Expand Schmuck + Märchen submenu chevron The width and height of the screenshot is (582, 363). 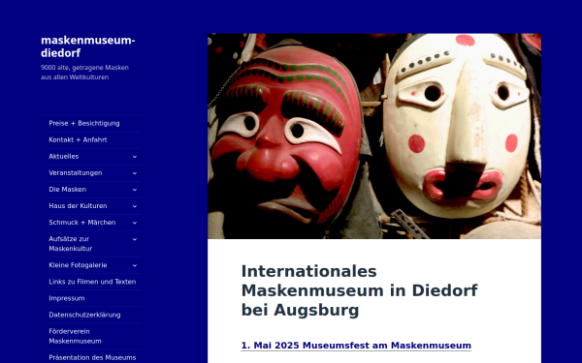tap(135, 223)
